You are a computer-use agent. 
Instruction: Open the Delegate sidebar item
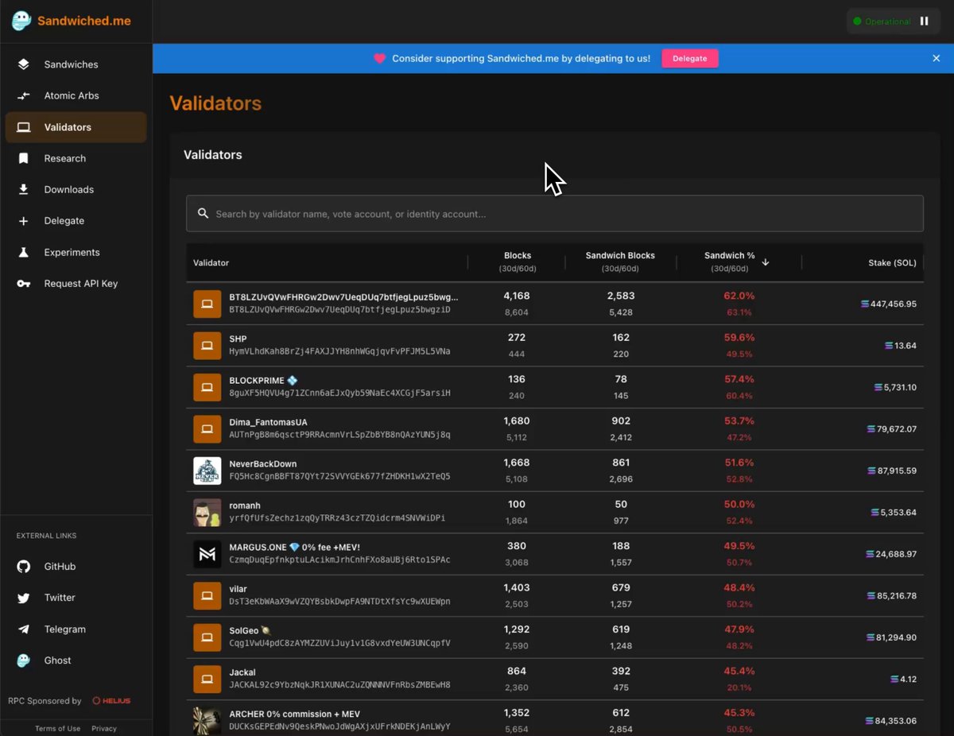76,221
